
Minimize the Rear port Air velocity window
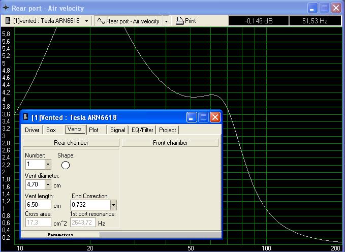click(312, 8)
